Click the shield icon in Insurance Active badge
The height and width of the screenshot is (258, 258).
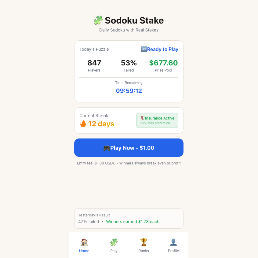tap(143, 118)
